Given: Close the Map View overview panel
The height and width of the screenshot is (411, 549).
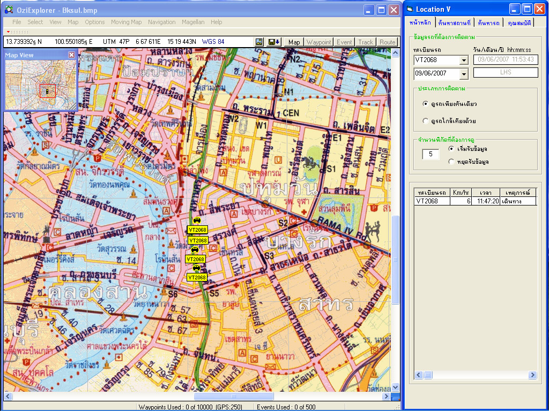Looking at the screenshot, I should (72, 55).
